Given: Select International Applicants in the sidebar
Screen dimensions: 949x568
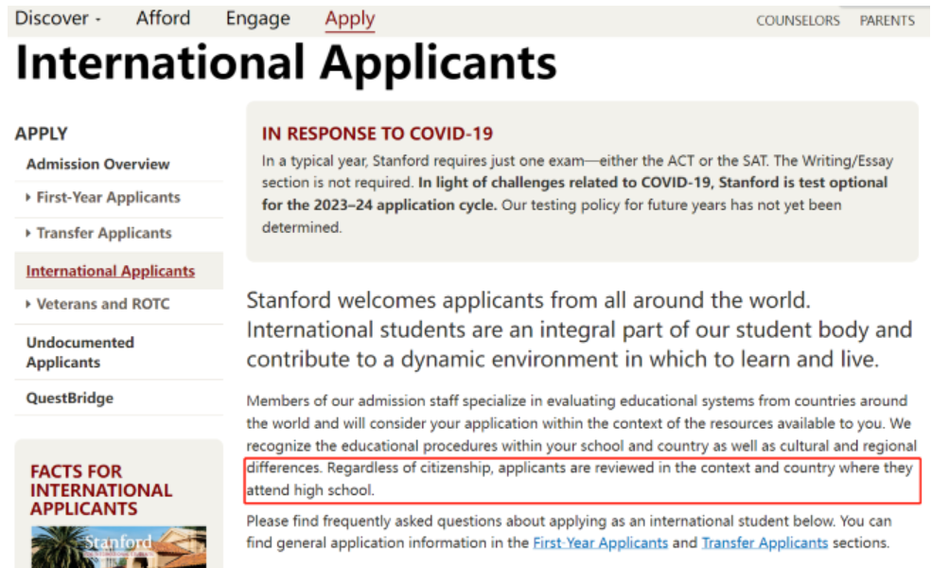Looking at the screenshot, I should (110, 271).
